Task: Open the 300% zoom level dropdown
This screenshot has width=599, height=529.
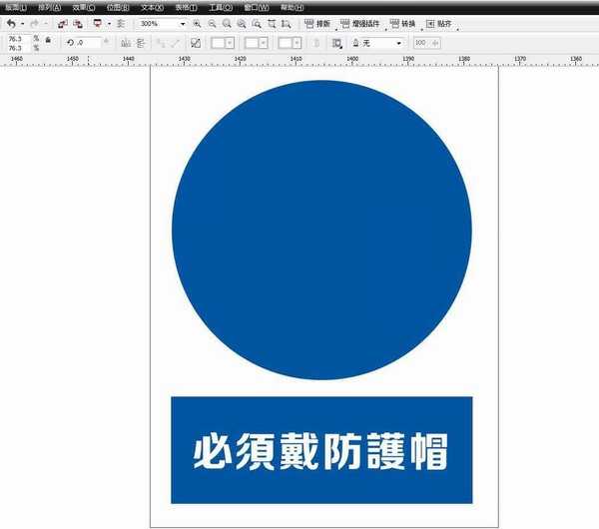Action: [x=181, y=23]
